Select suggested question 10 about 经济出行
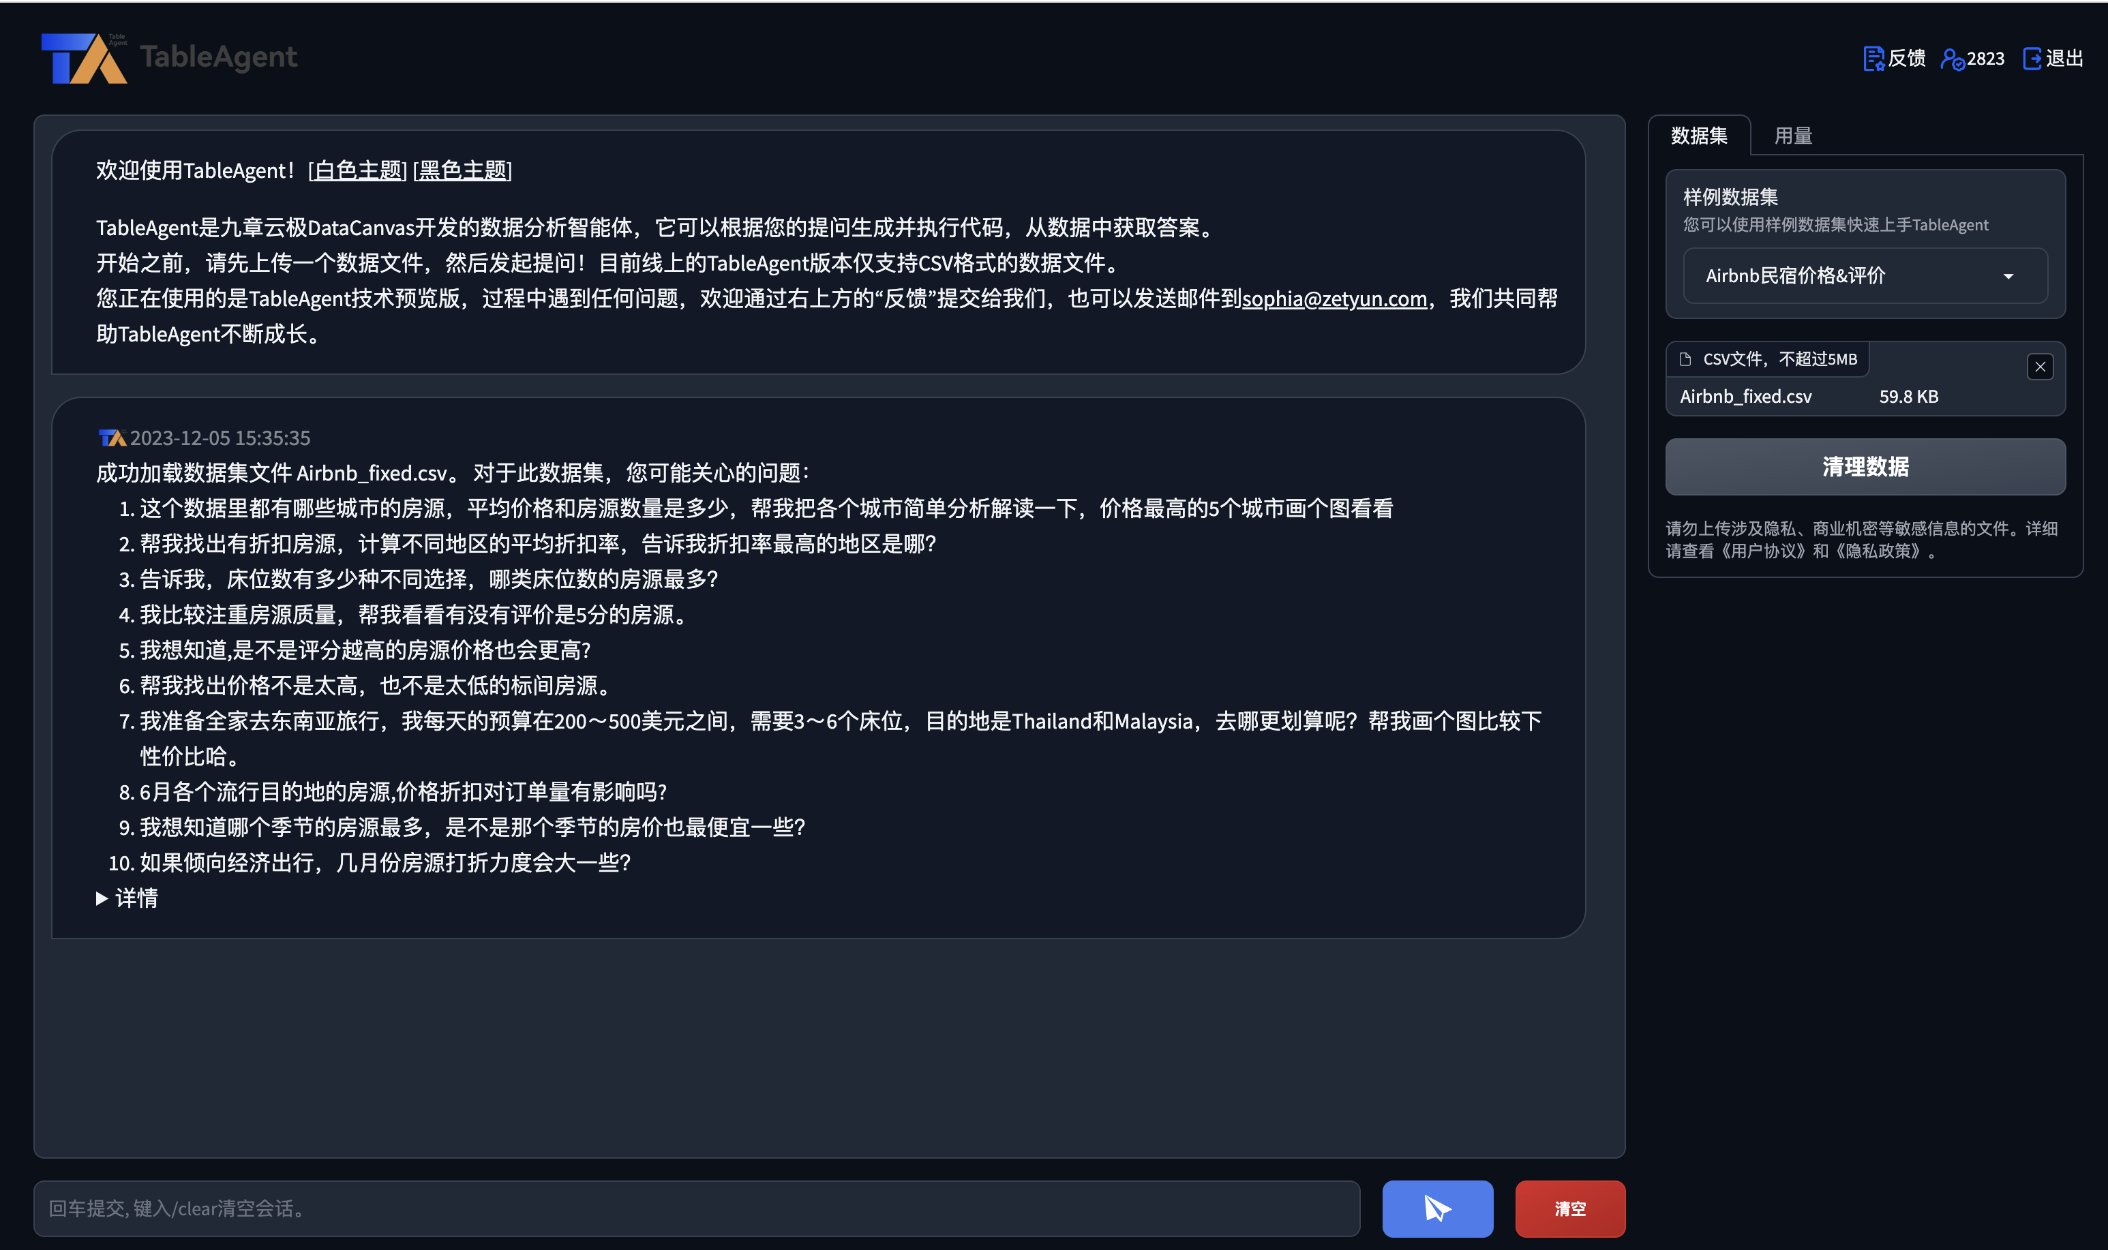2108x1250 pixels. click(x=385, y=862)
